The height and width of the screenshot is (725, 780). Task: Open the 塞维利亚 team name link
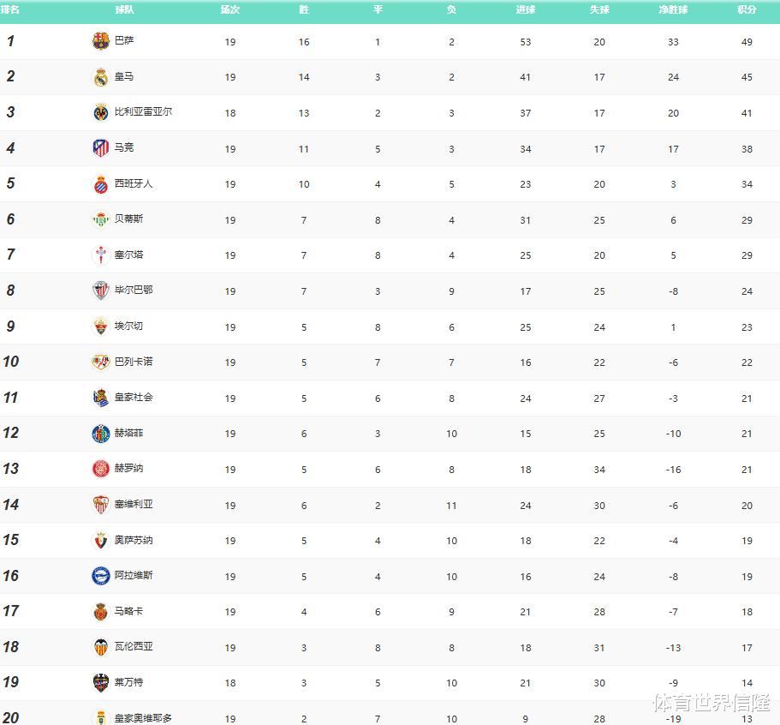tap(134, 504)
